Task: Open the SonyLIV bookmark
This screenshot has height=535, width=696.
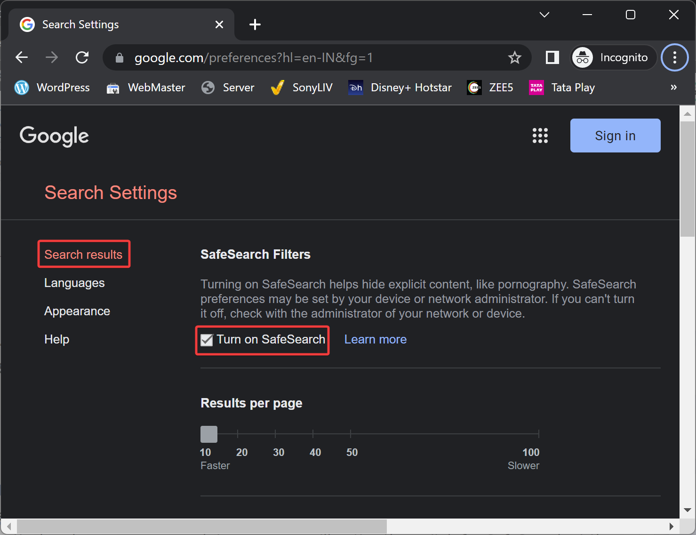Action: tap(302, 88)
